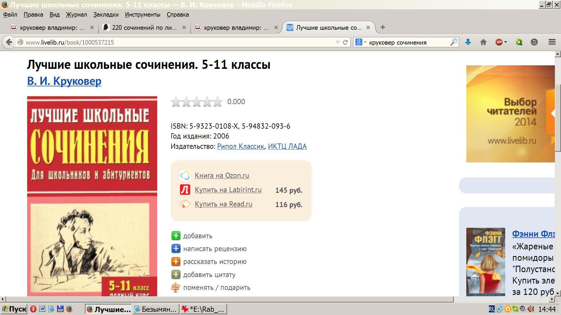
Task: Open the Firefox hamburger menu
Action: (x=552, y=42)
